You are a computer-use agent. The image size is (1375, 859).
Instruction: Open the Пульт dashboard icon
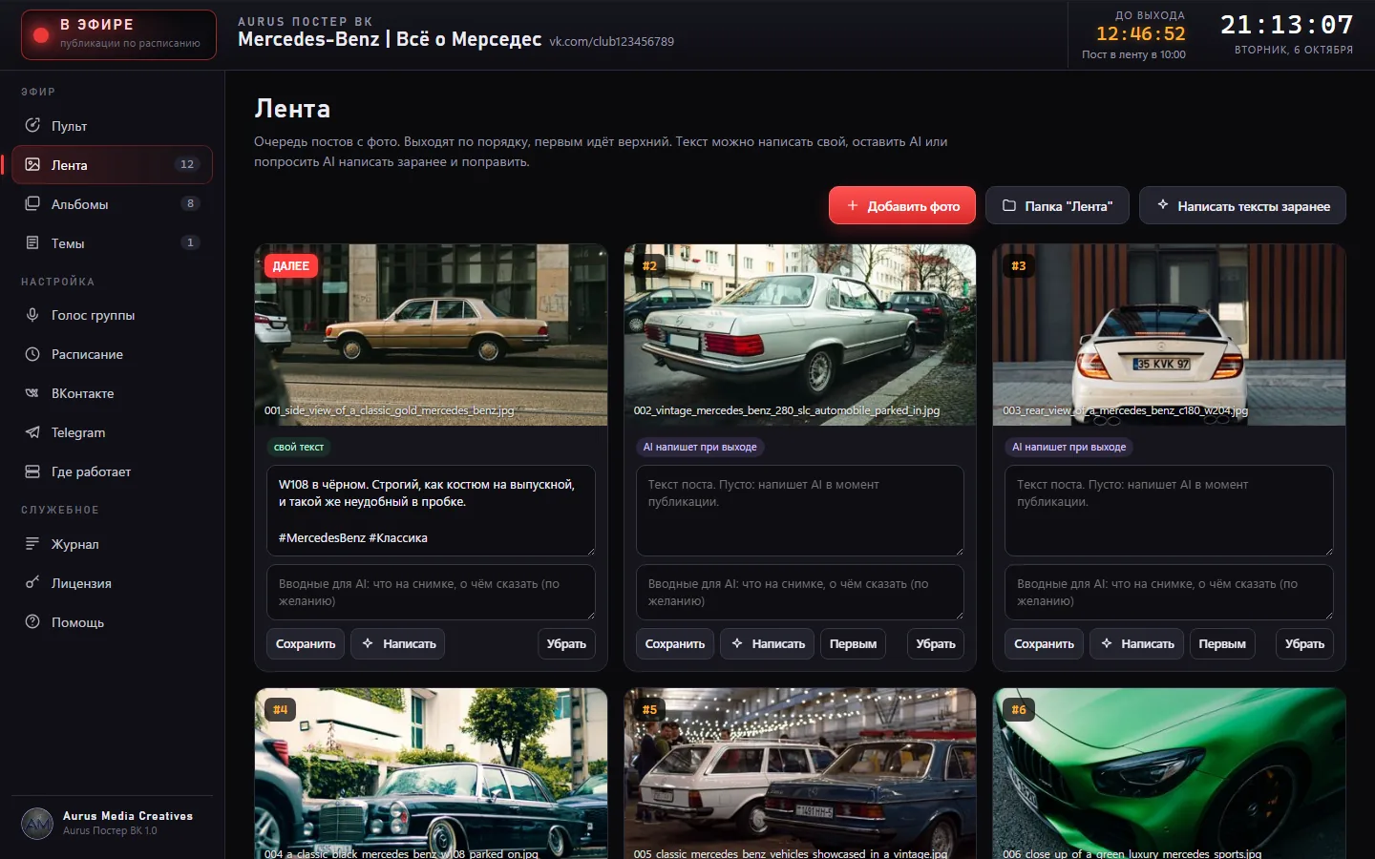coord(32,125)
